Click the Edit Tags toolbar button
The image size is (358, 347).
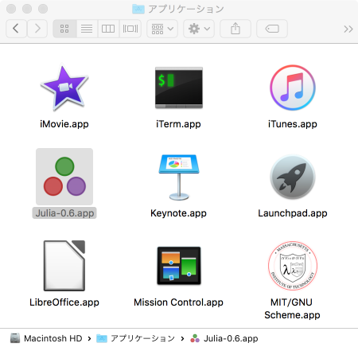[x=272, y=29]
